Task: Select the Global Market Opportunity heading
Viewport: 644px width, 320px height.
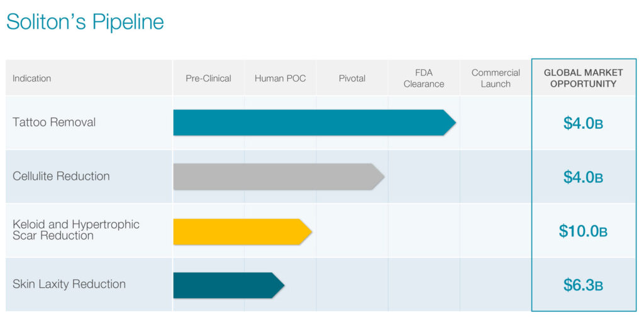Action: (x=583, y=78)
